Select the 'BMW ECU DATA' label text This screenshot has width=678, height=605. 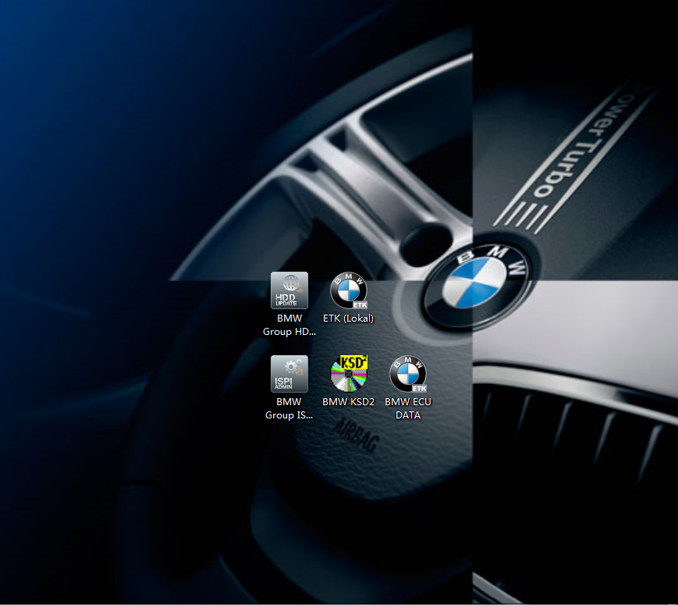(x=408, y=408)
